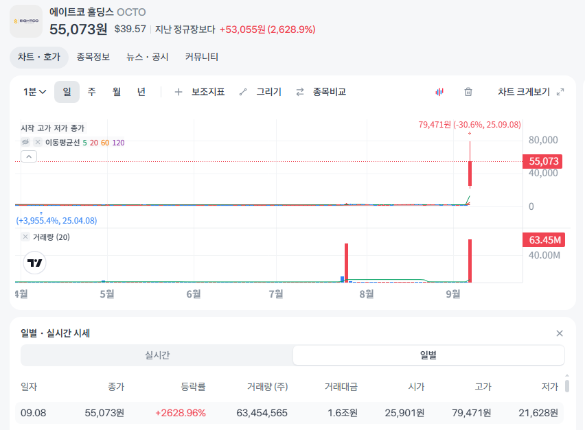
Task: Click the September red volume bar
Action: (470, 261)
